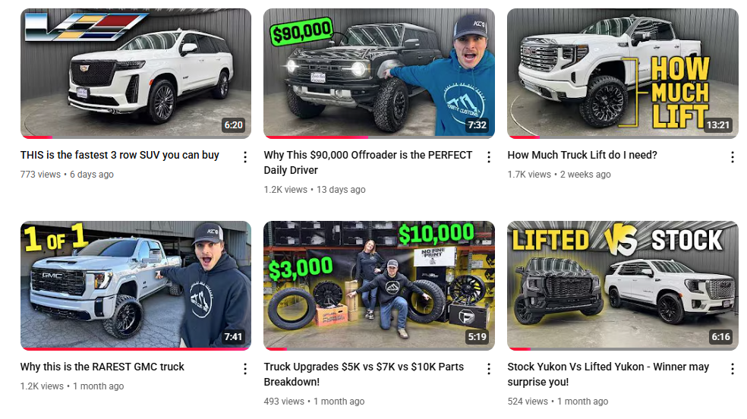This screenshot has height=419, width=747.
Task: Click title 'Stock Yukon Vs Lifted Yukon - Winner may surprise you!'
Action: (608, 374)
